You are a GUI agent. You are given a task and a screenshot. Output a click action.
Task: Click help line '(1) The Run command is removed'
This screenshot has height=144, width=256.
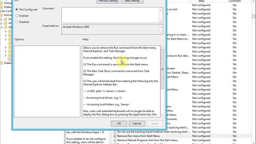click(x=116, y=64)
